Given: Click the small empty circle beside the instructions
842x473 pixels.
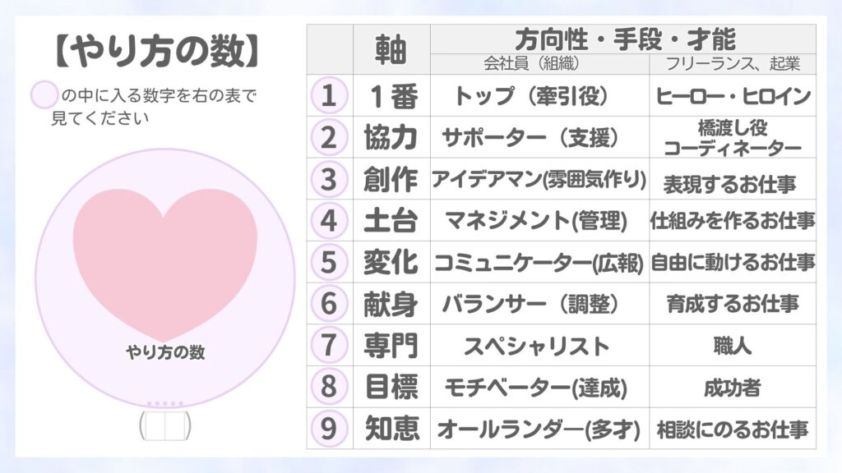Looking at the screenshot, I should pyautogui.click(x=44, y=95).
